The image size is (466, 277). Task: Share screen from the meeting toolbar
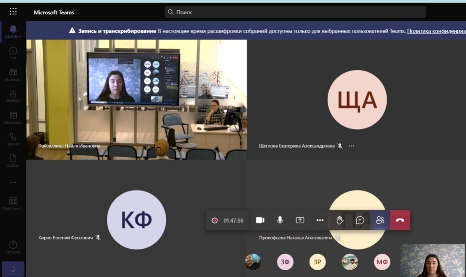[x=300, y=220]
